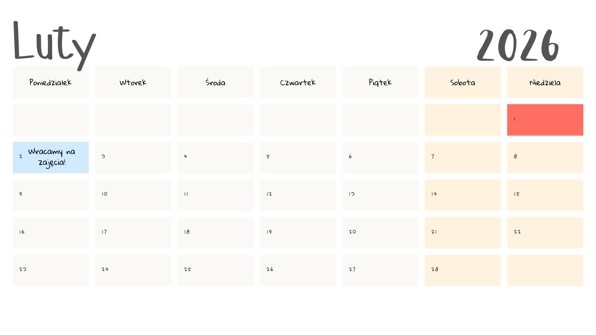Open the blue 'Wracamy na zajęcia!' cell
Viewport: 596px width, 335px height.
pyautogui.click(x=51, y=157)
